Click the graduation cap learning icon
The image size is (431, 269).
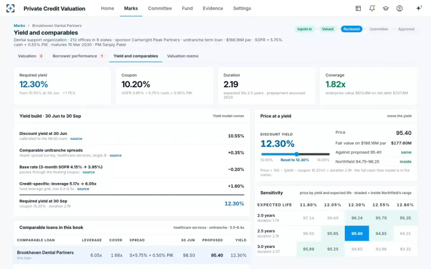386,8
